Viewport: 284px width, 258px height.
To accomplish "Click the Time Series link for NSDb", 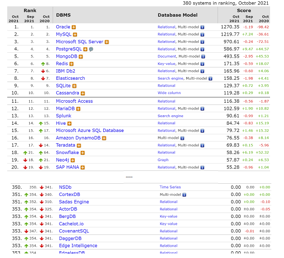I will [170, 187].
